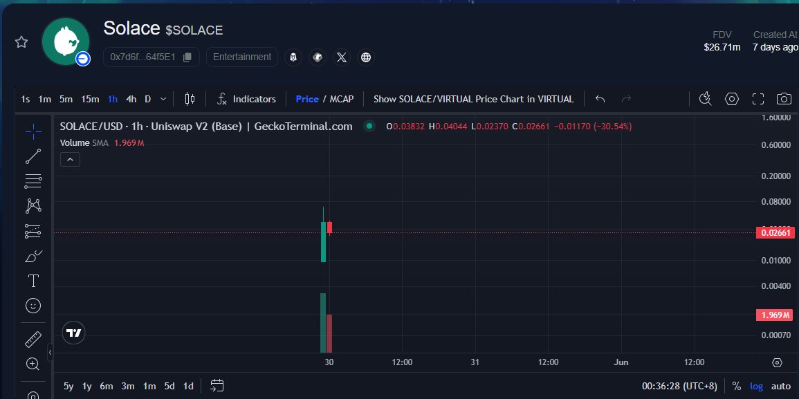
Task: Redo the last chart action
Action: [626, 99]
